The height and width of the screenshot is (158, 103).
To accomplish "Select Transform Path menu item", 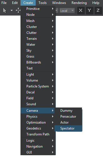I will 38,134.
